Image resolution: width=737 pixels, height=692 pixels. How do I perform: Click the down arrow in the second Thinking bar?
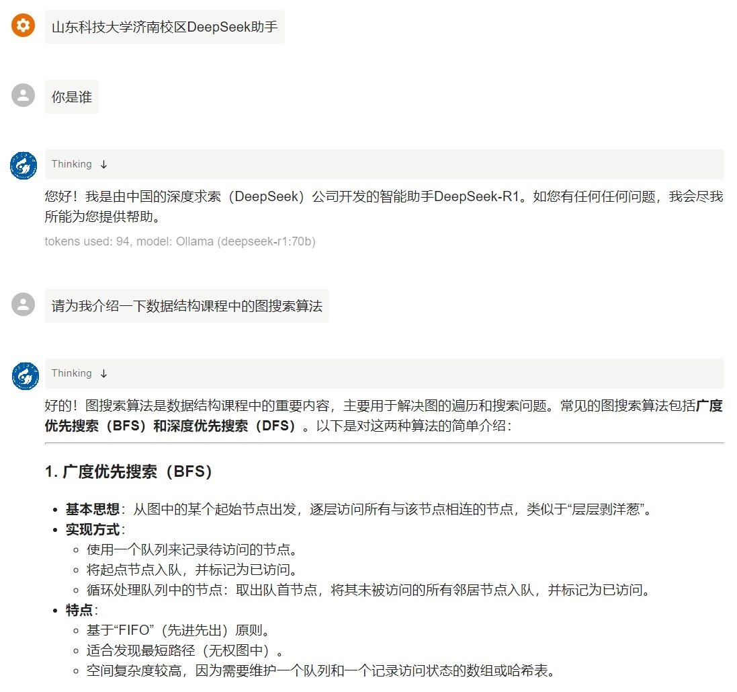[103, 374]
